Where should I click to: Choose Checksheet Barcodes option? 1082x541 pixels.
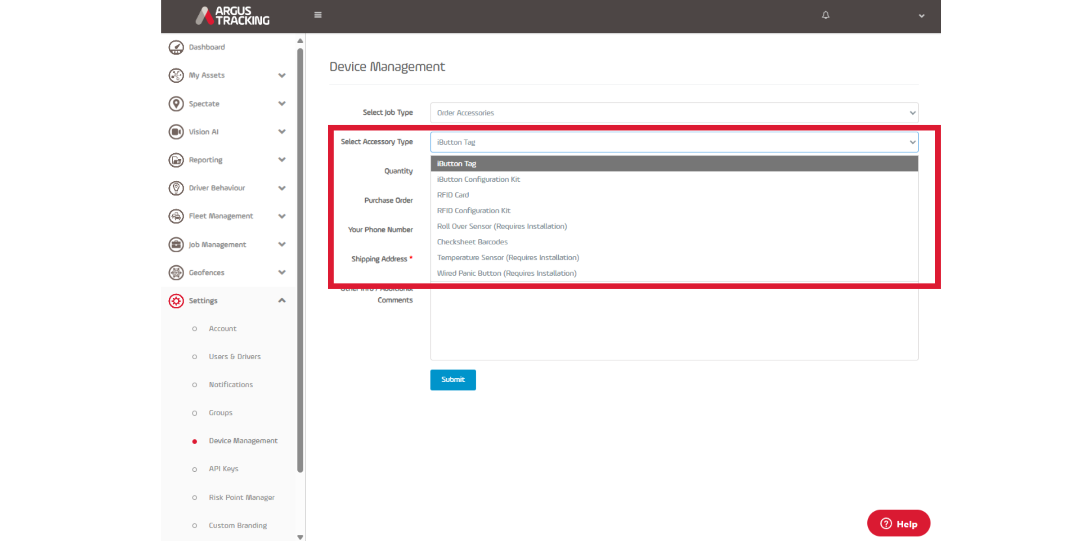point(674,242)
